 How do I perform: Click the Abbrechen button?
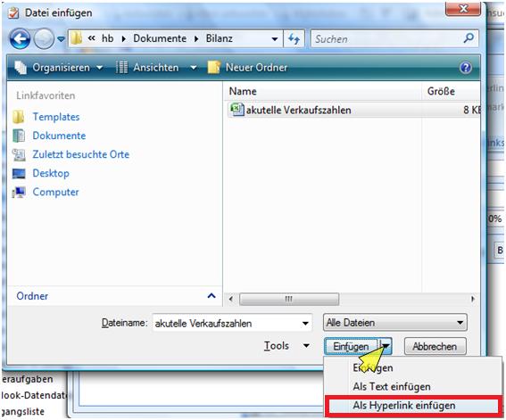[435, 347]
